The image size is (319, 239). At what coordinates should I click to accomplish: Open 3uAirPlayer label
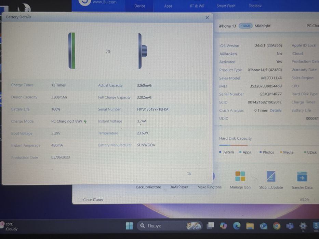point(179,187)
